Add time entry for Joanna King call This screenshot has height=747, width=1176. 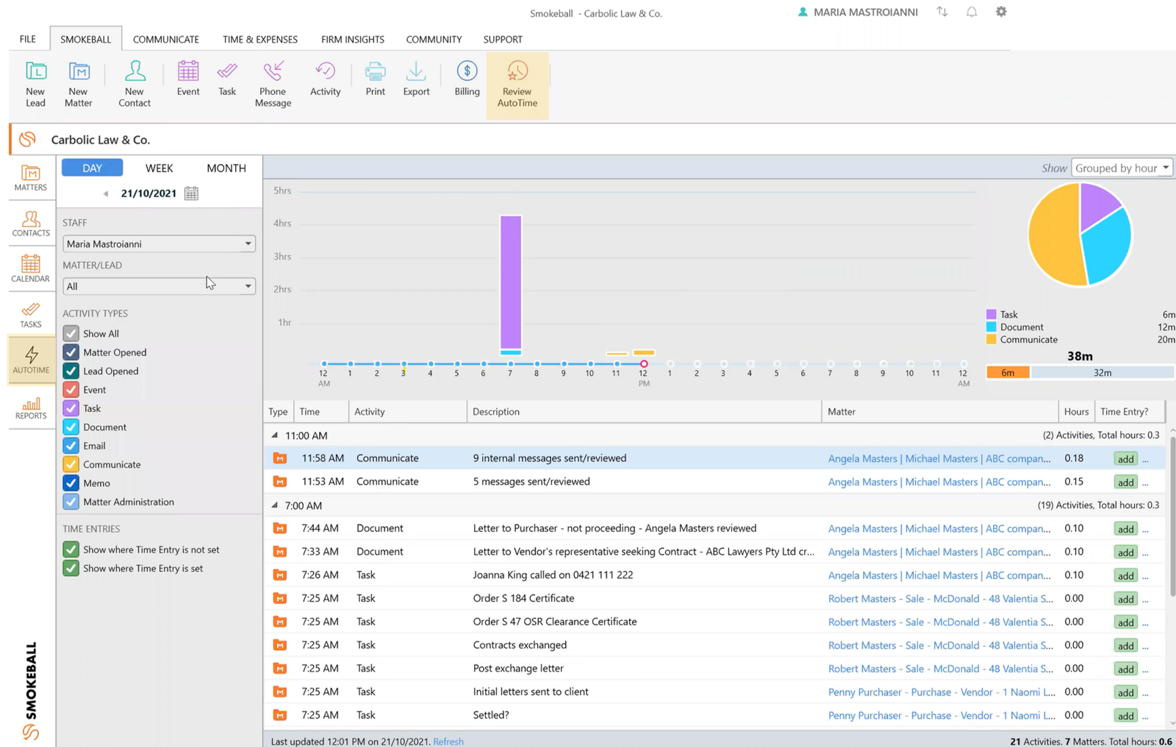point(1126,576)
